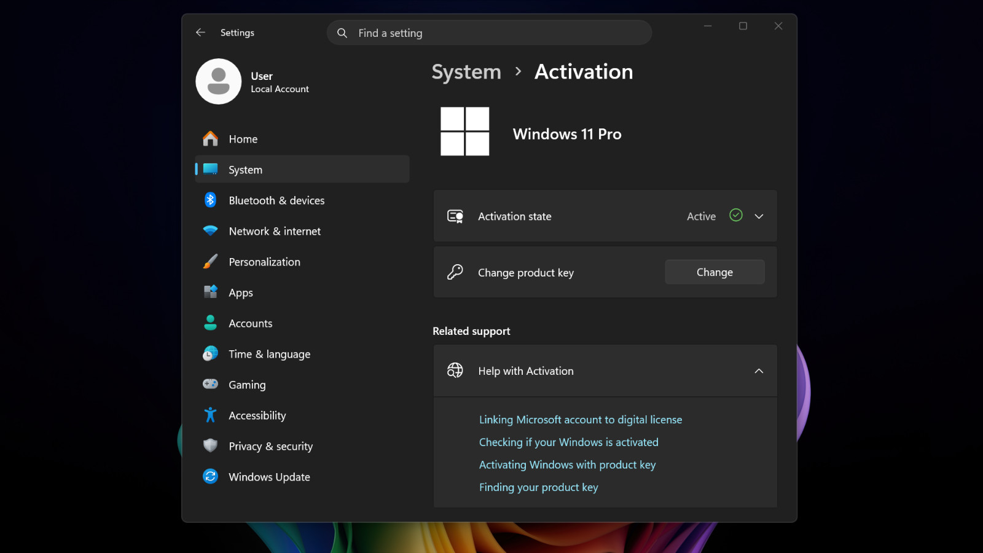Image resolution: width=983 pixels, height=553 pixels.
Task: Open Bluetooth & devices settings
Action: click(x=302, y=200)
